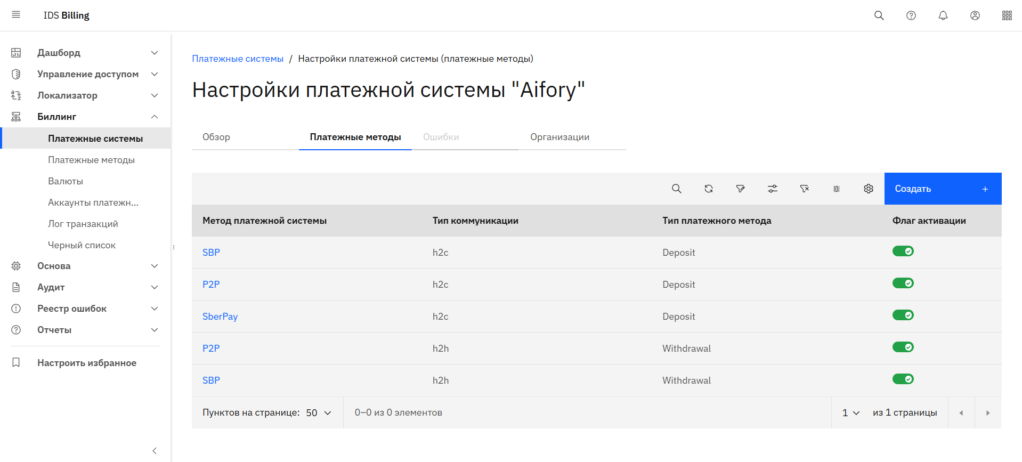
Task: Select Лог транзакций in sidebar
Action: coord(83,224)
